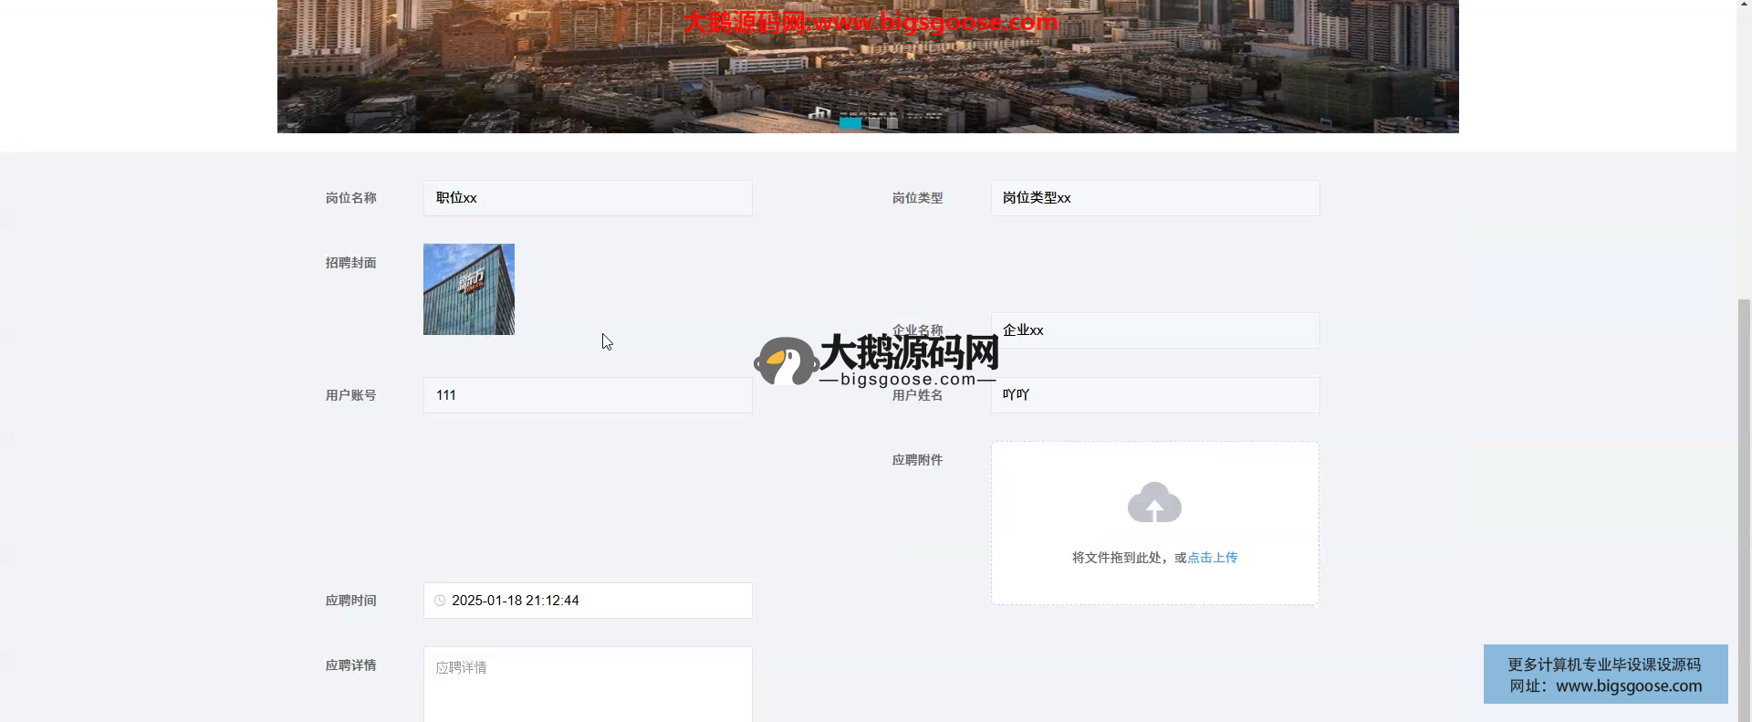Switch to the third carousel slide indicator

click(892, 123)
